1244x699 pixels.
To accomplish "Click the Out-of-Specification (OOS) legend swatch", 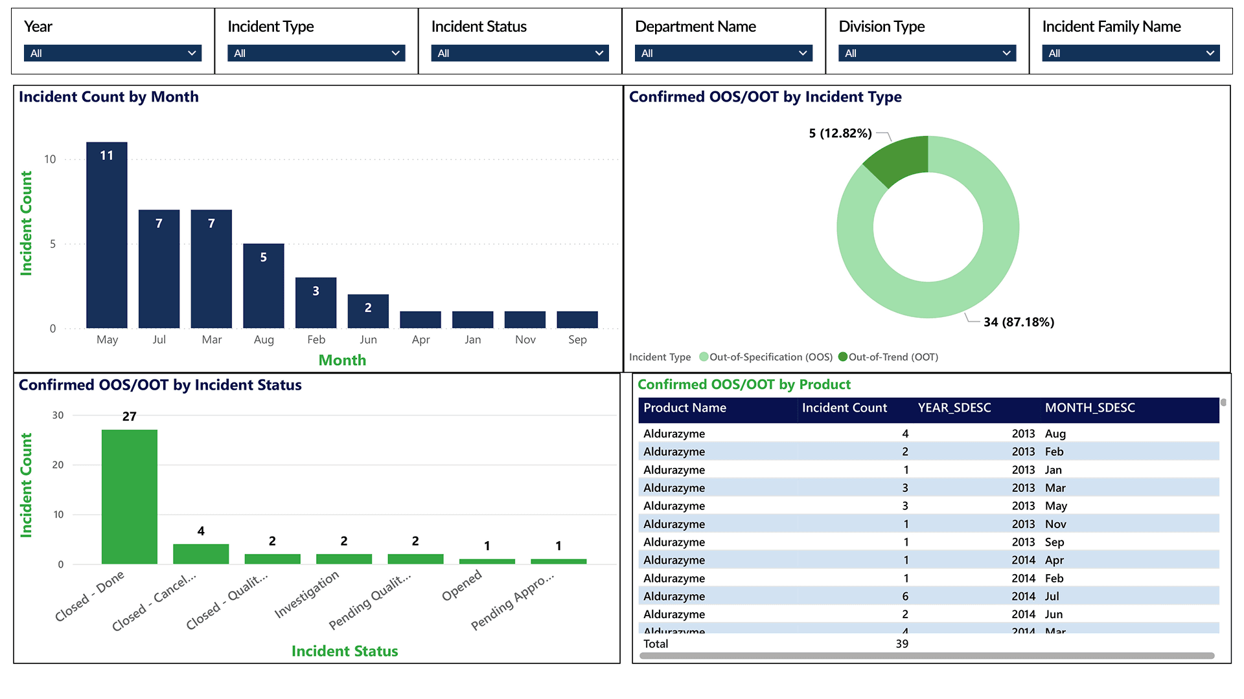I will (704, 357).
